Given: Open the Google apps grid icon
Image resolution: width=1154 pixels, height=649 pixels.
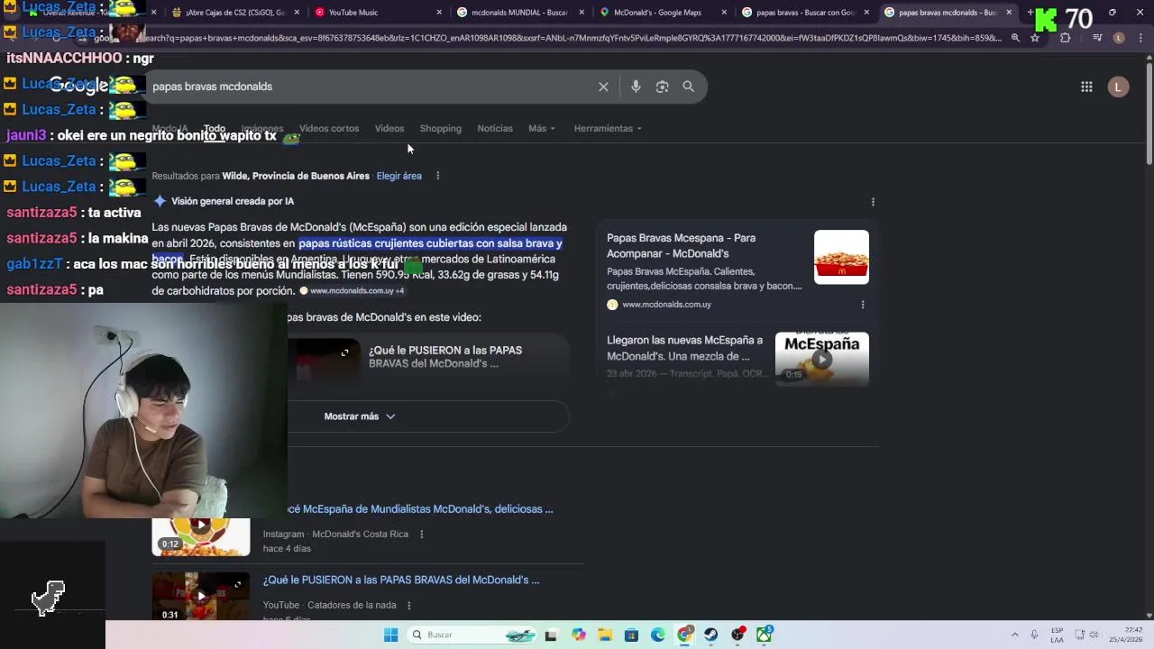Looking at the screenshot, I should (x=1086, y=87).
